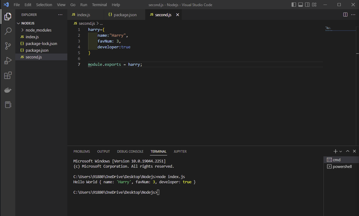359x216 pixels.
Task: Open the Run and Debug view
Action: click(8, 61)
